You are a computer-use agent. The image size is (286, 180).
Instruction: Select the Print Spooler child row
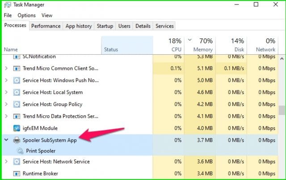coord(41,151)
